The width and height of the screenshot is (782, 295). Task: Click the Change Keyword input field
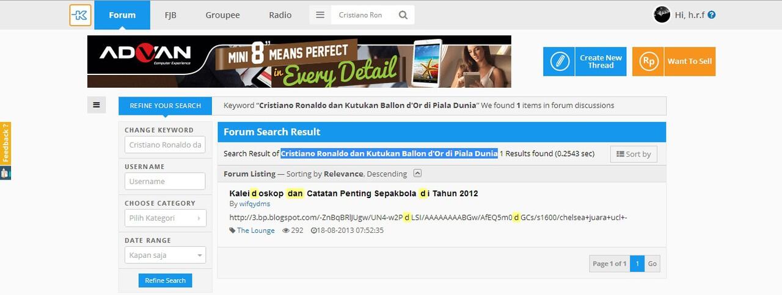(165, 144)
